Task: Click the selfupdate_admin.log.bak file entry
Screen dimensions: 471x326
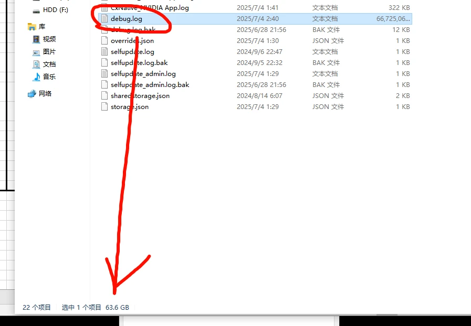Action: 150,85
